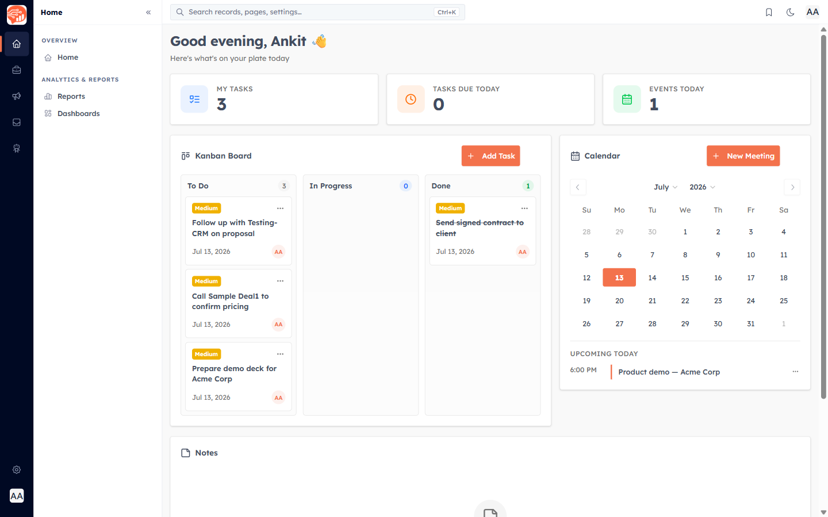Collapse the sidebar with double chevron
The image size is (828, 517).
point(148,12)
